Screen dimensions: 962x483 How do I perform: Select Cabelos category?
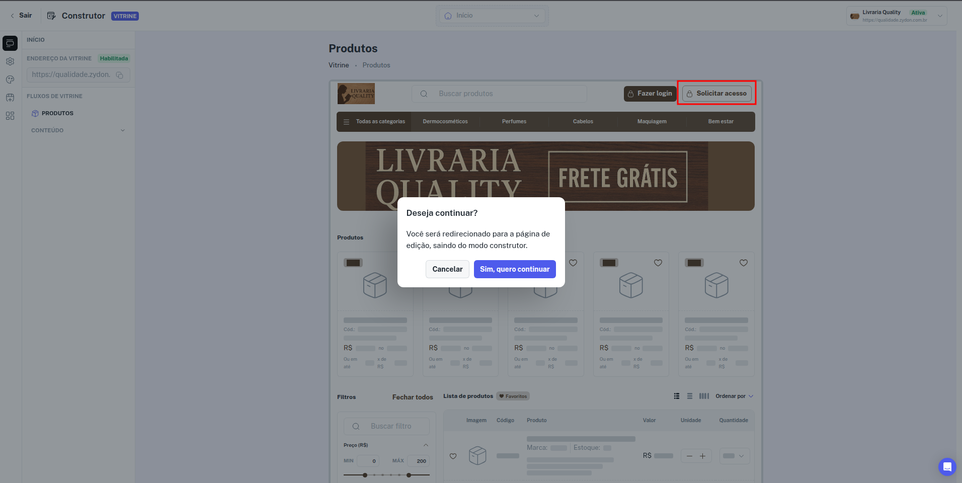583,122
